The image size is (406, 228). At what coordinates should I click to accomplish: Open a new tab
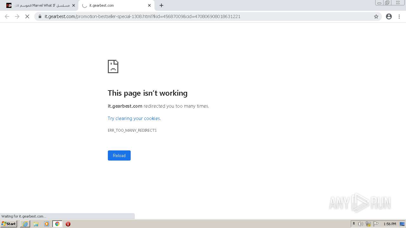click(x=161, y=5)
